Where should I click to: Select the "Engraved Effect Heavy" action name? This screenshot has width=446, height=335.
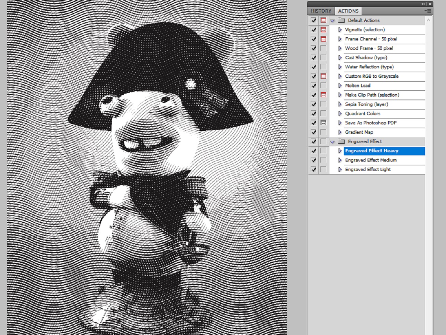pos(372,151)
